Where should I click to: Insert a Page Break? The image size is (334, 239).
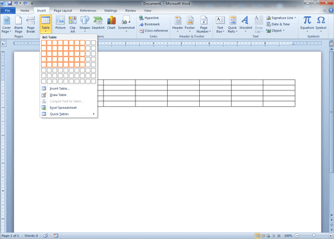31,24
